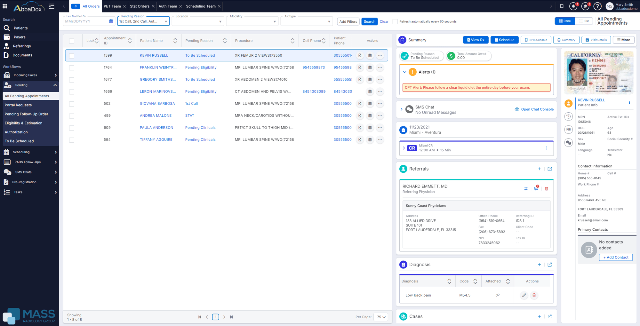Enable Refresh automatically every 60 seconds
The height and width of the screenshot is (326, 640).
[395, 21]
